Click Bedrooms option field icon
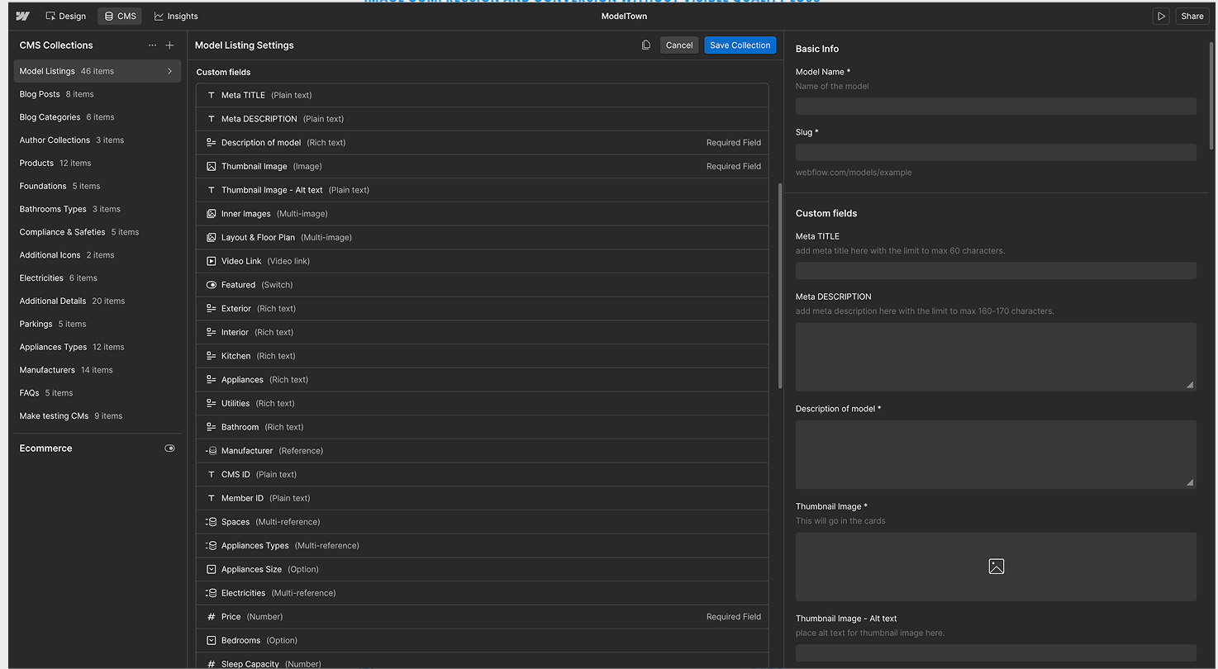The width and height of the screenshot is (1218, 669). [x=211, y=640]
